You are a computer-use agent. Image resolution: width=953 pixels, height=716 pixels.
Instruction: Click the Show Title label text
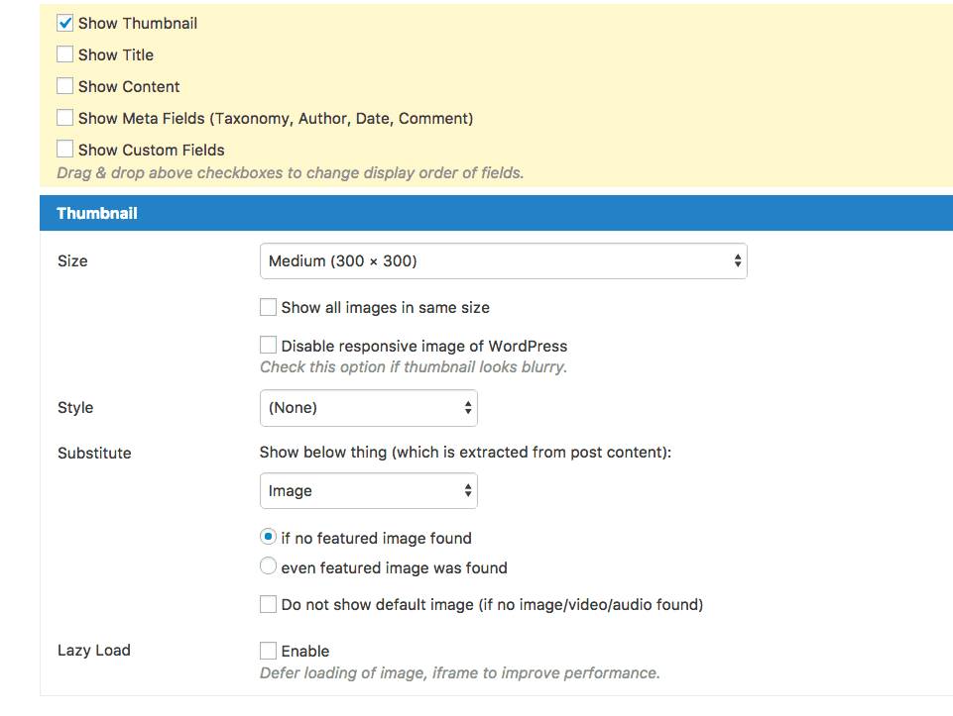coord(116,54)
